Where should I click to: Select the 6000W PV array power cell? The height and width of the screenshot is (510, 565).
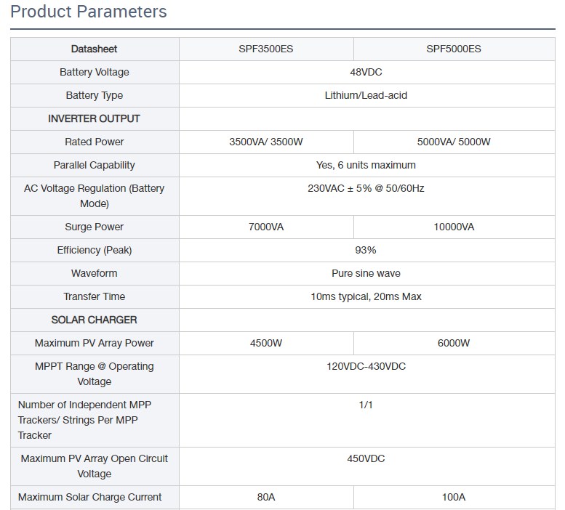coord(454,343)
